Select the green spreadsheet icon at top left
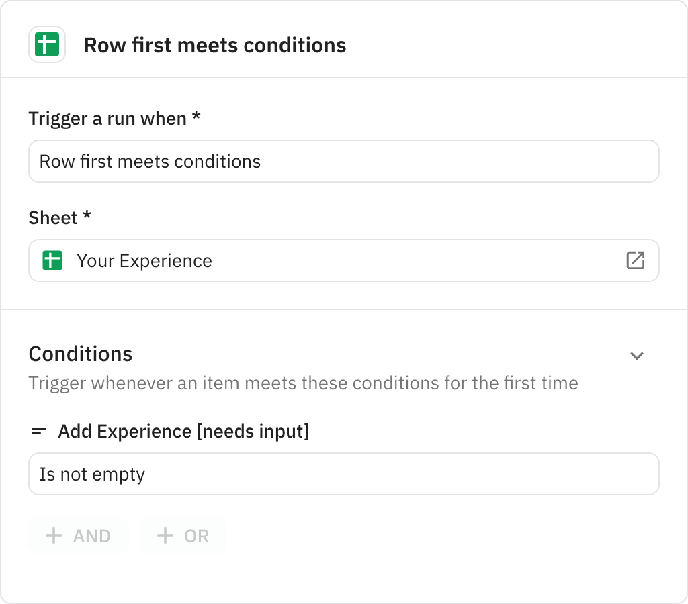Image resolution: width=688 pixels, height=604 pixels. click(47, 44)
